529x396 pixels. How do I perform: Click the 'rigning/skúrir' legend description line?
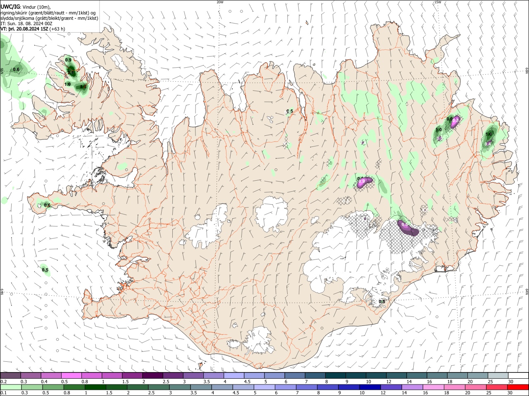point(48,12)
